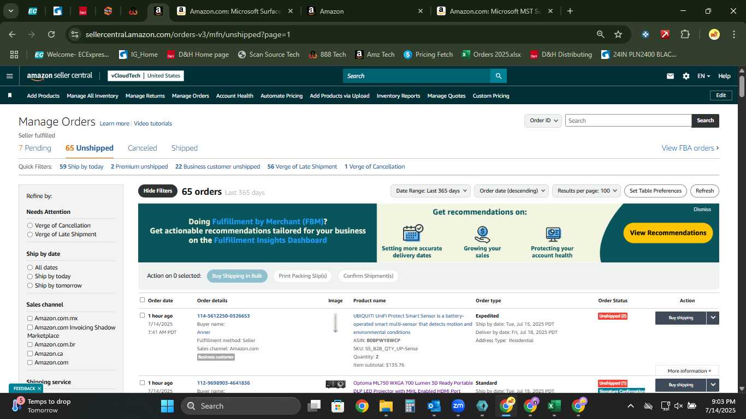The image size is (746, 419).
Task: Open the bookmarks apps grid icon
Action: pyautogui.click(x=14, y=55)
